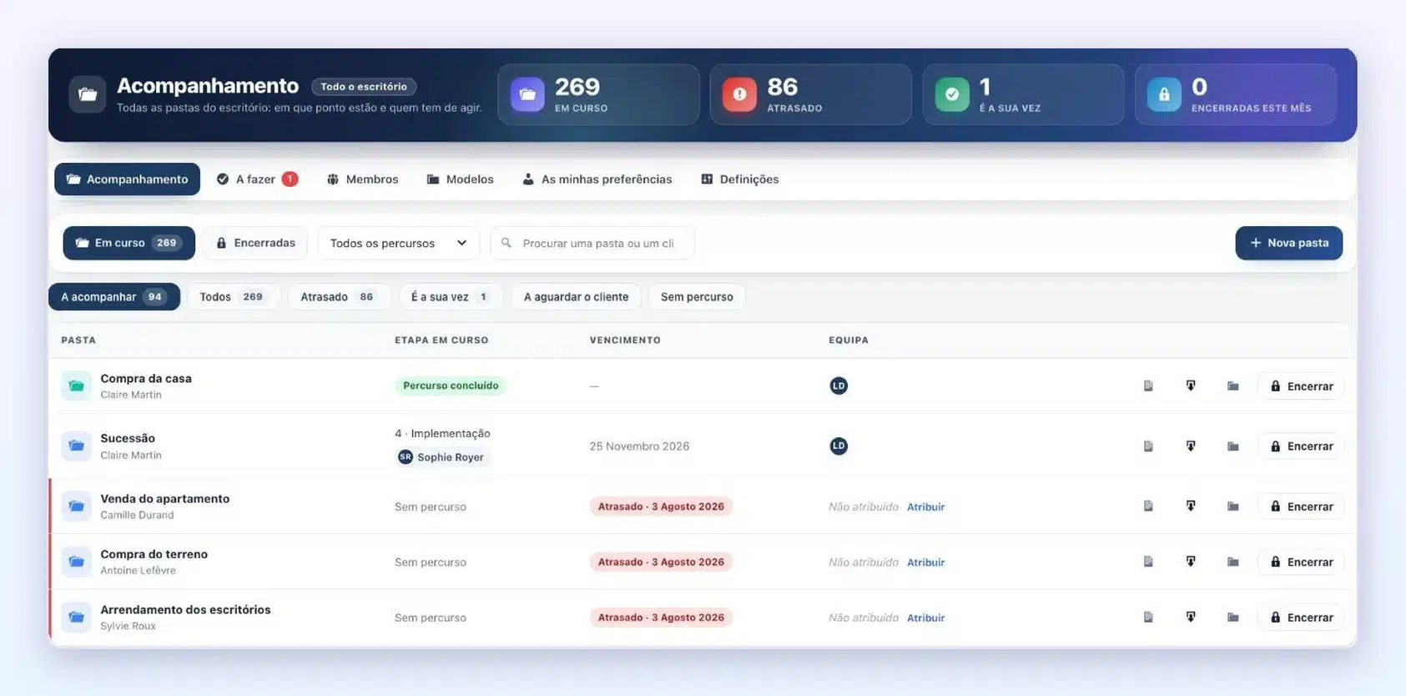The height and width of the screenshot is (696, 1406).
Task: Click Atribuir for Arrendamento dos escritórios
Action: [926, 618]
